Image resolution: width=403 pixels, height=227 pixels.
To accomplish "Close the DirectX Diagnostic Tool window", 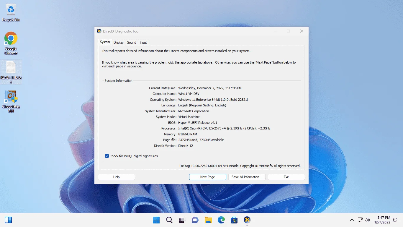I will pos(302,31).
